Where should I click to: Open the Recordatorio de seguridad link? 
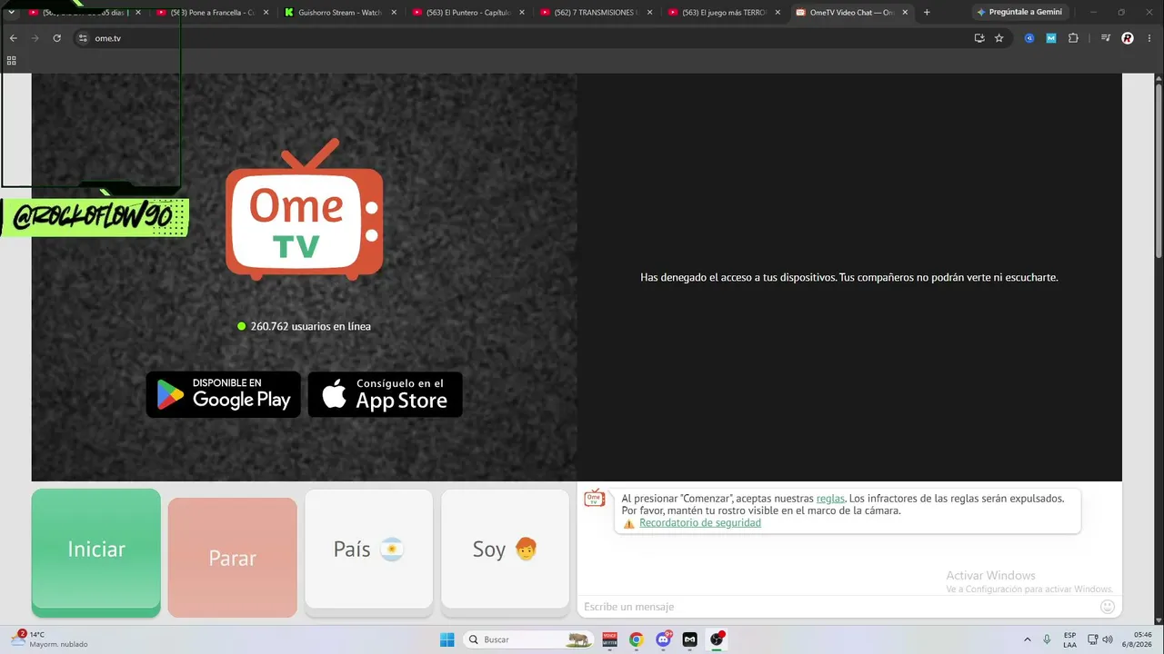[700, 523]
